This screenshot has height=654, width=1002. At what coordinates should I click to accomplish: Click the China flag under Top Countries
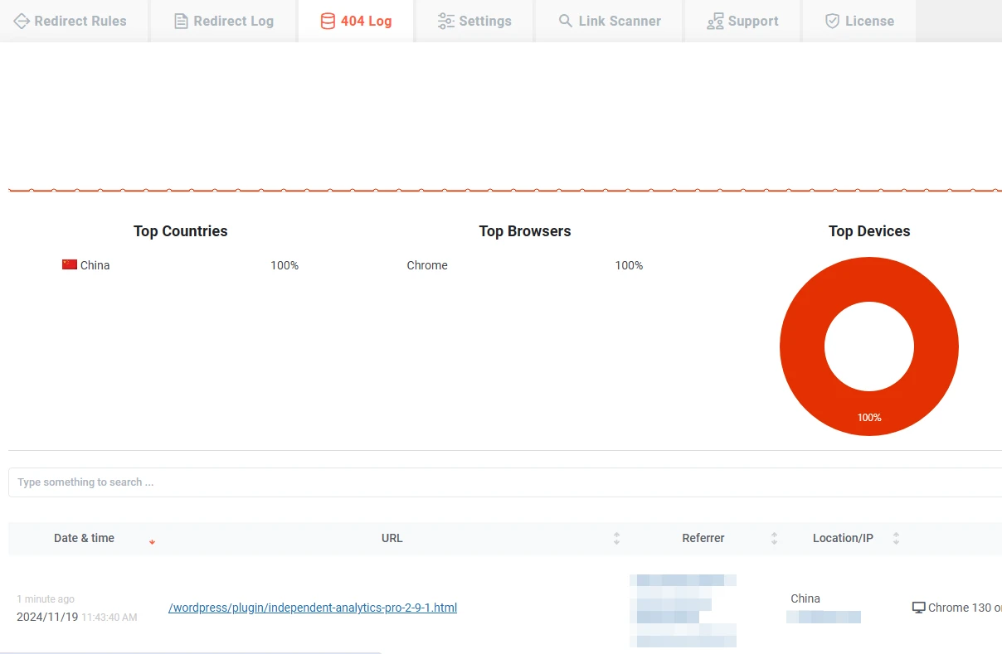70,264
